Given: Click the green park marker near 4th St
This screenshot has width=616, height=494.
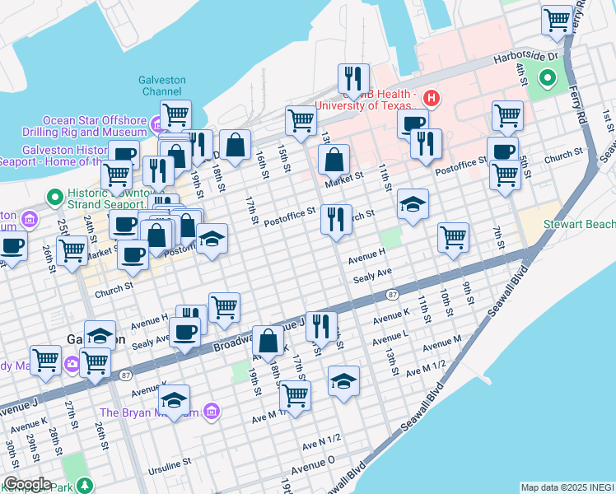Looking at the screenshot, I should (547, 79).
